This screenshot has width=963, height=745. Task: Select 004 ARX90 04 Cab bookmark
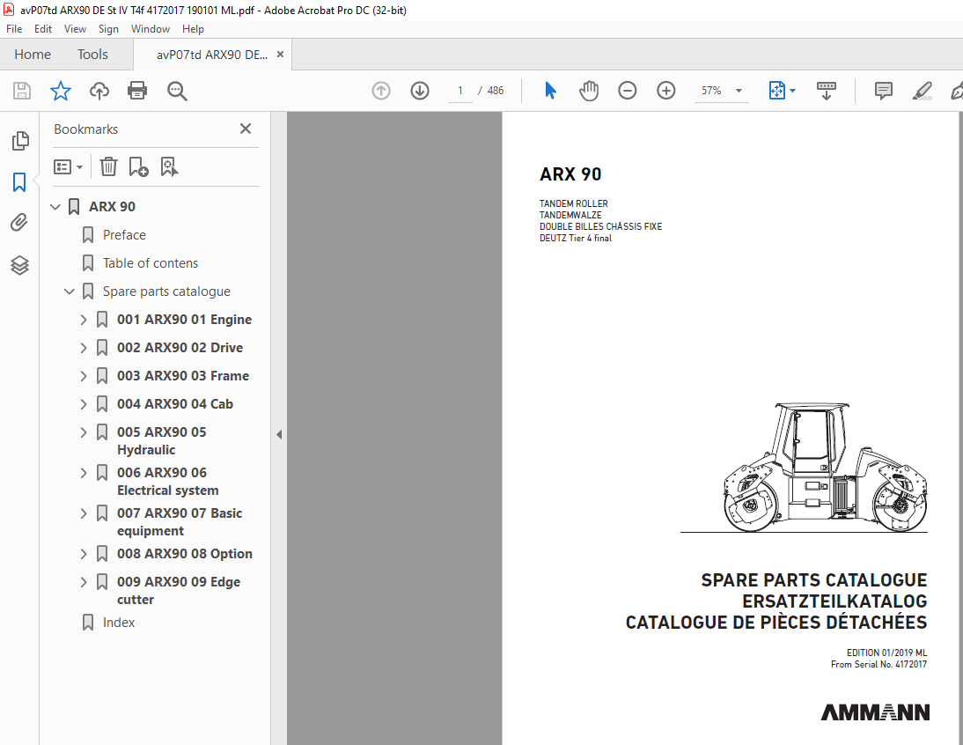pos(175,405)
